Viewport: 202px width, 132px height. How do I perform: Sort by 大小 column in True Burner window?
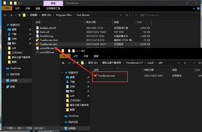140,22
